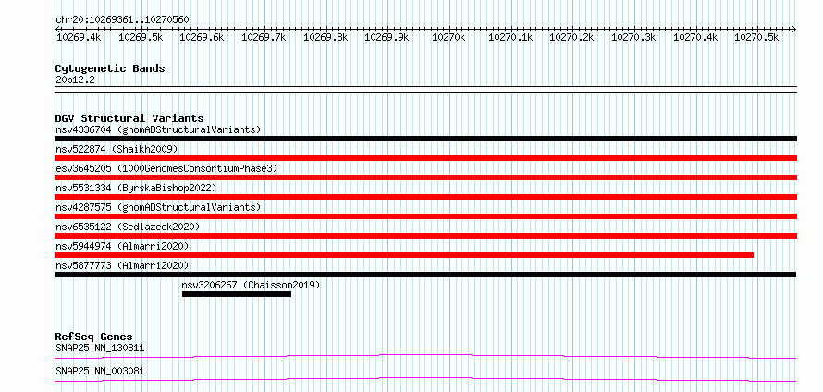Click the 10269.9k ruler tick label

(387, 37)
